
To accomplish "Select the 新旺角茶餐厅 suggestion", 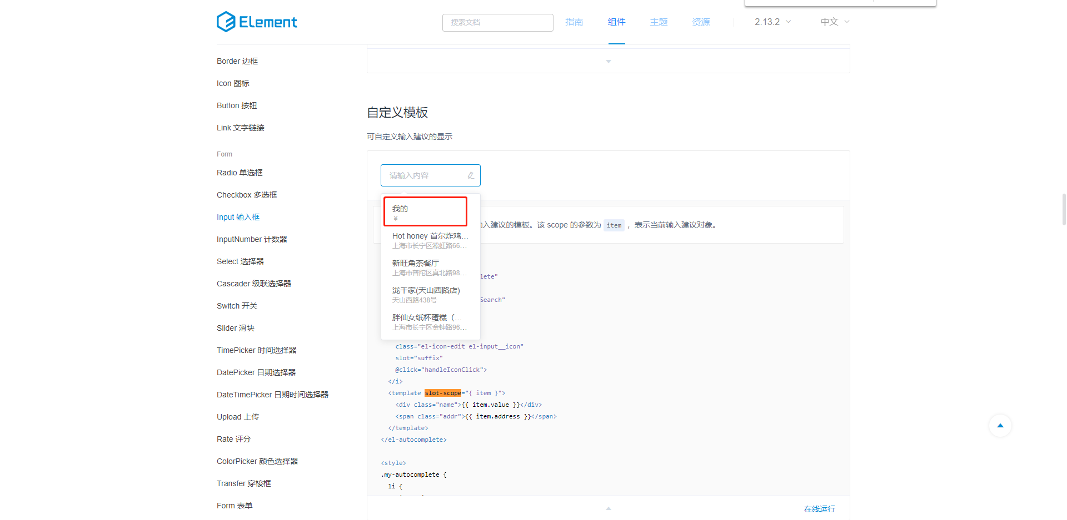I will click(431, 267).
